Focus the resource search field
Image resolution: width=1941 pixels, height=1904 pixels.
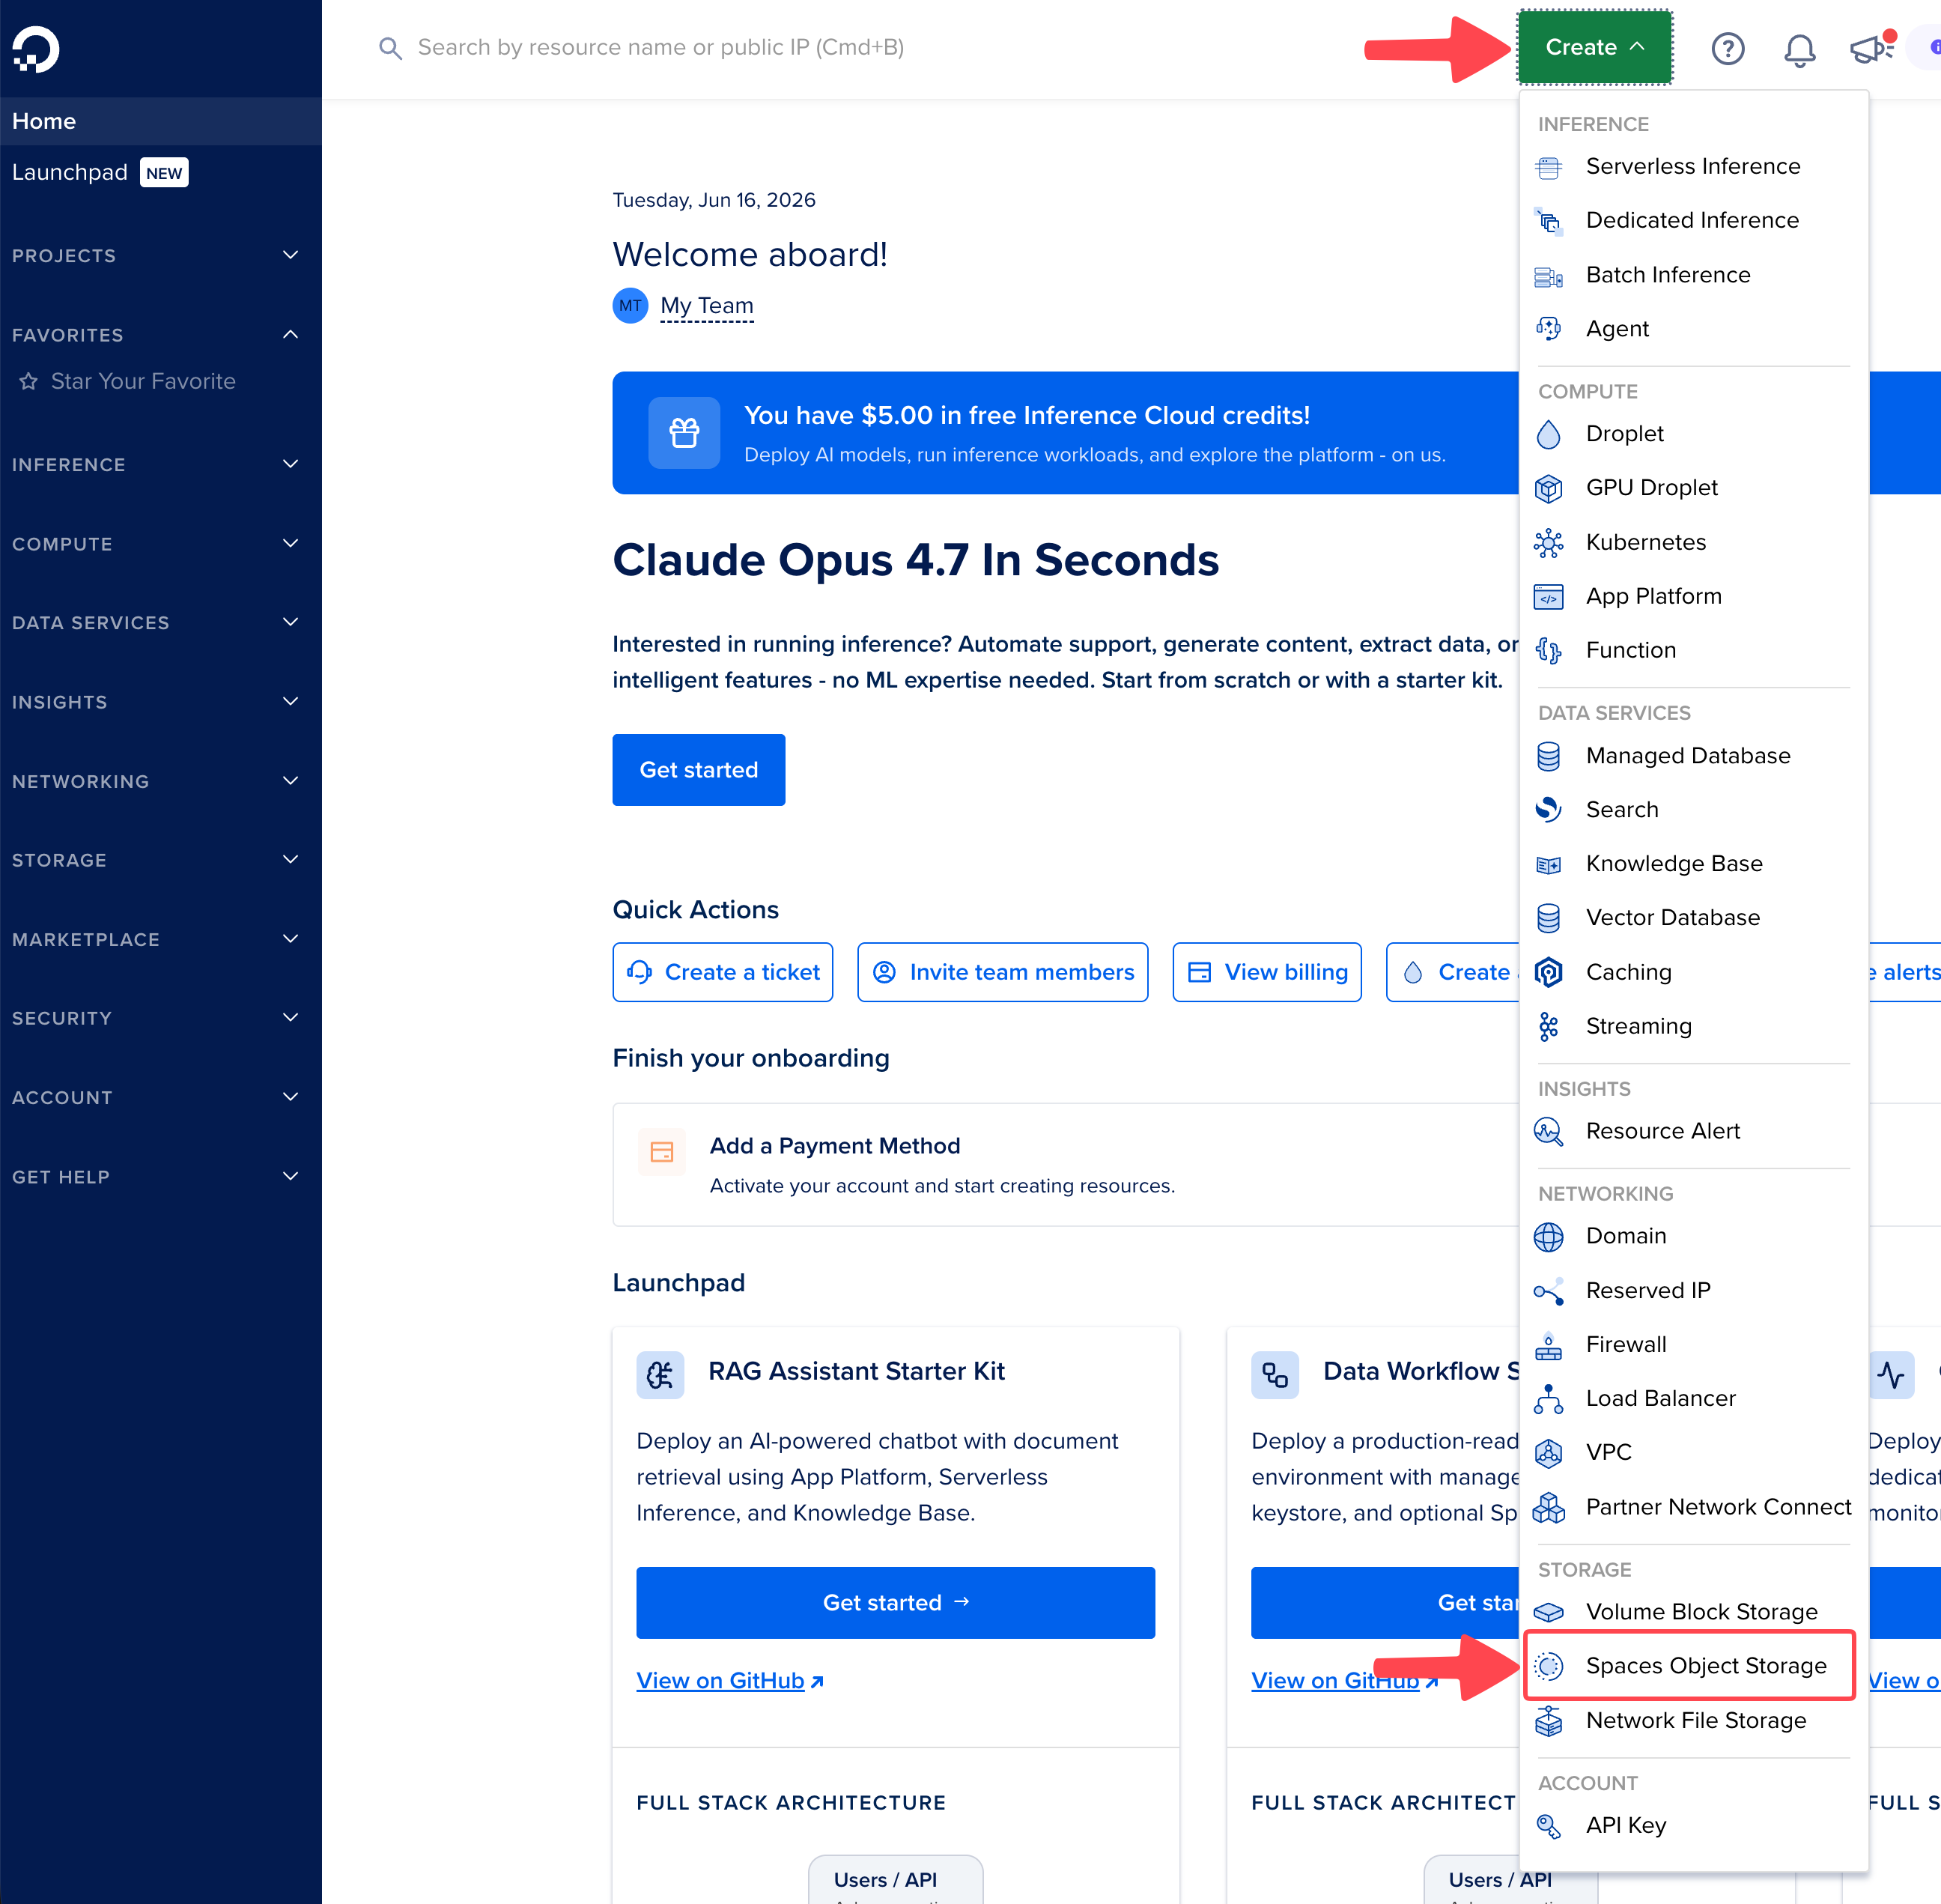[x=660, y=48]
